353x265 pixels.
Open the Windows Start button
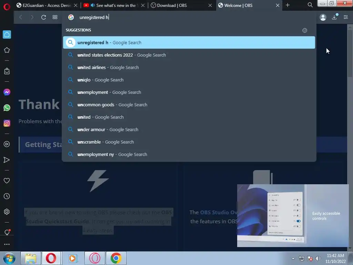[9, 258]
